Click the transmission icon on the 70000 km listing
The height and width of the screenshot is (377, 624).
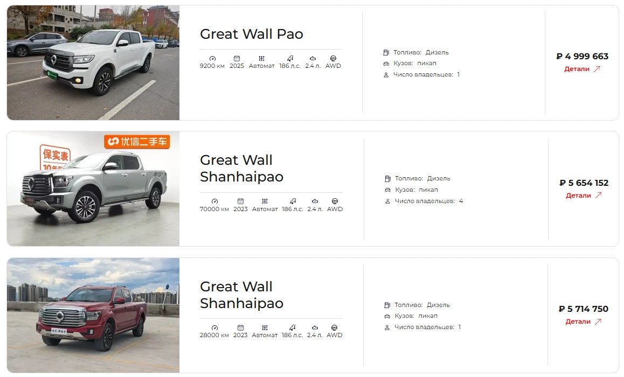coord(264,201)
